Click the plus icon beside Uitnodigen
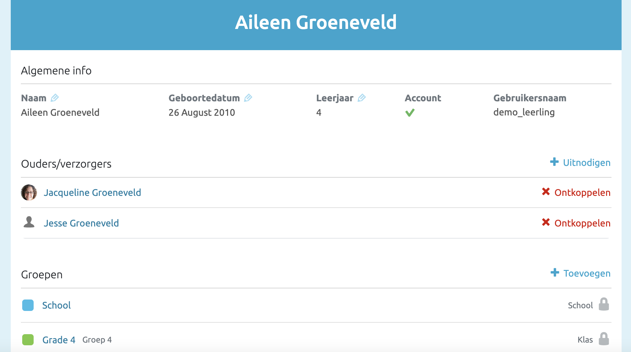 point(554,162)
